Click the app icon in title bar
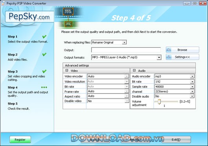The width and height of the screenshot is (208, 146). [3, 3]
